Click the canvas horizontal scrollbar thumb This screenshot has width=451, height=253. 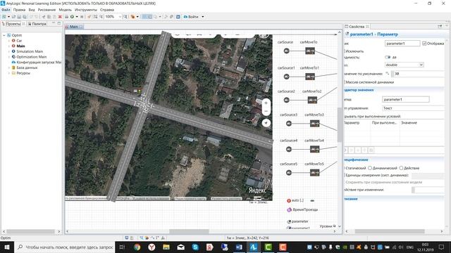point(189,231)
